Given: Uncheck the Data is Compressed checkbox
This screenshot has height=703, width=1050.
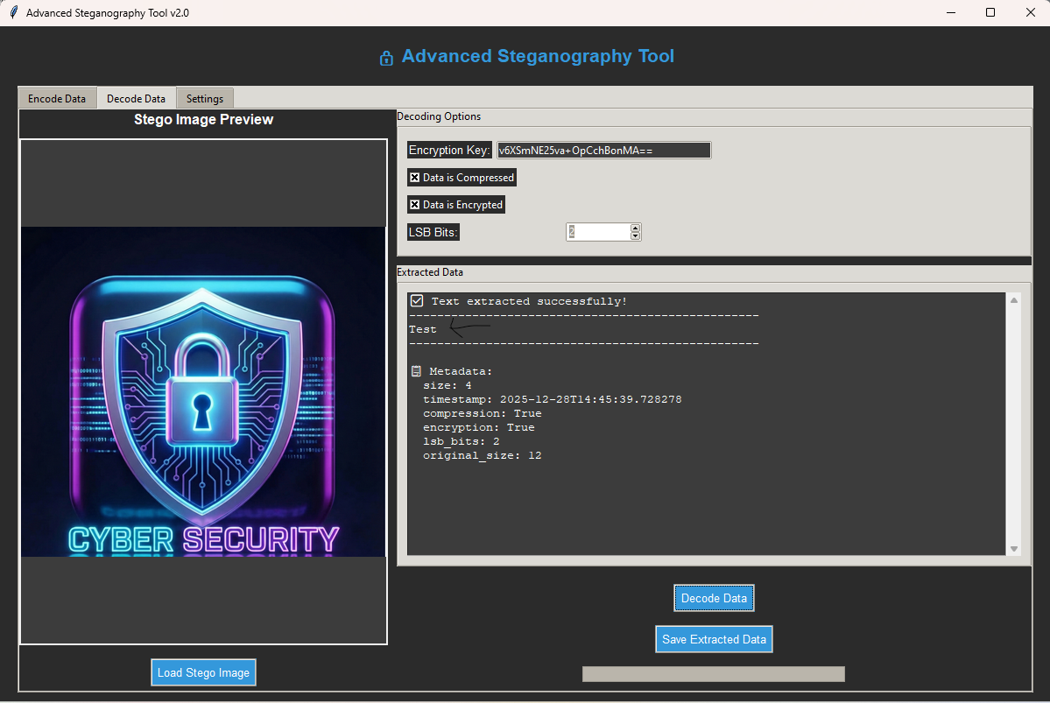Looking at the screenshot, I should pos(415,178).
